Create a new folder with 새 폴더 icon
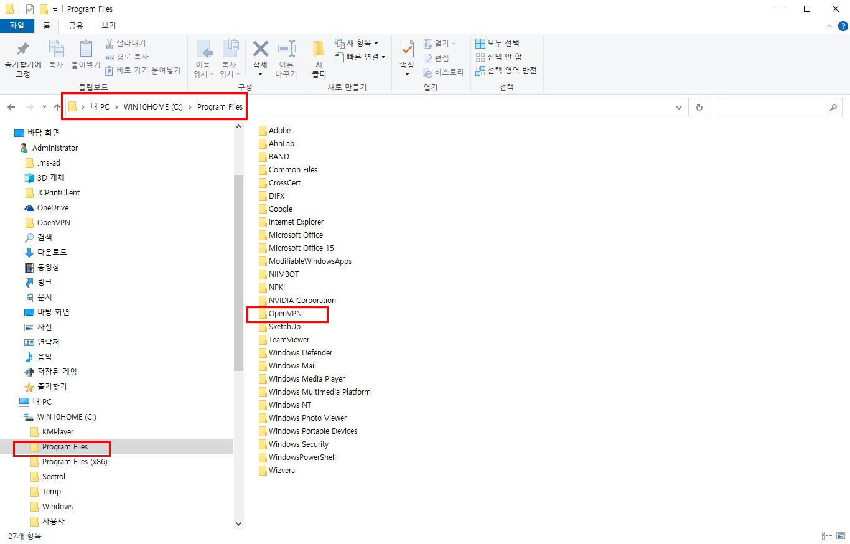Image resolution: width=850 pixels, height=544 pixels. (x=319, y=50)
